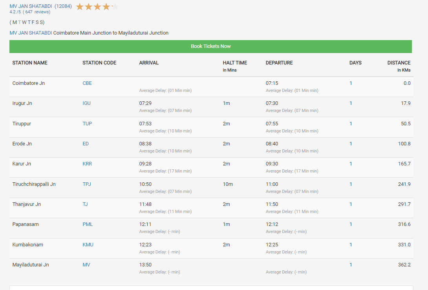This screenshot has height=290, width=428.
Task: Click the 100.8 distance value
Action: pos(404,144)
